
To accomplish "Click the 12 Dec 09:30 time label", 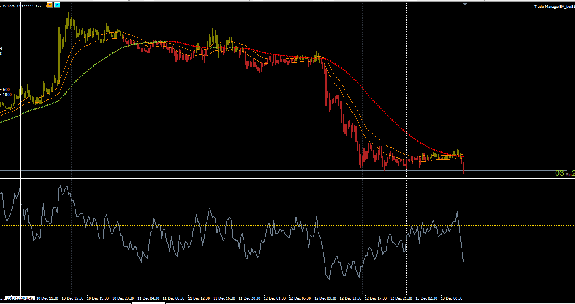I will (x=325, y=298).
